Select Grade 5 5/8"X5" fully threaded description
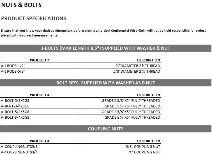The height and width of the screenshot is (154, 212). click(131, 100)
